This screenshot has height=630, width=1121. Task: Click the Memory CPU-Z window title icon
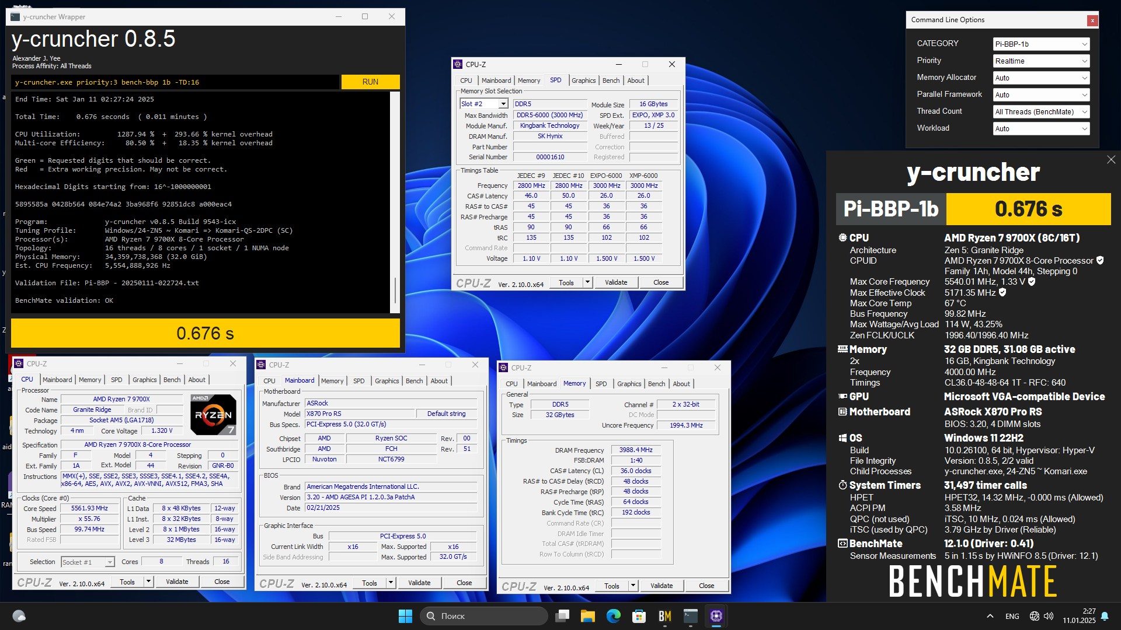click(x=503, y=367)
